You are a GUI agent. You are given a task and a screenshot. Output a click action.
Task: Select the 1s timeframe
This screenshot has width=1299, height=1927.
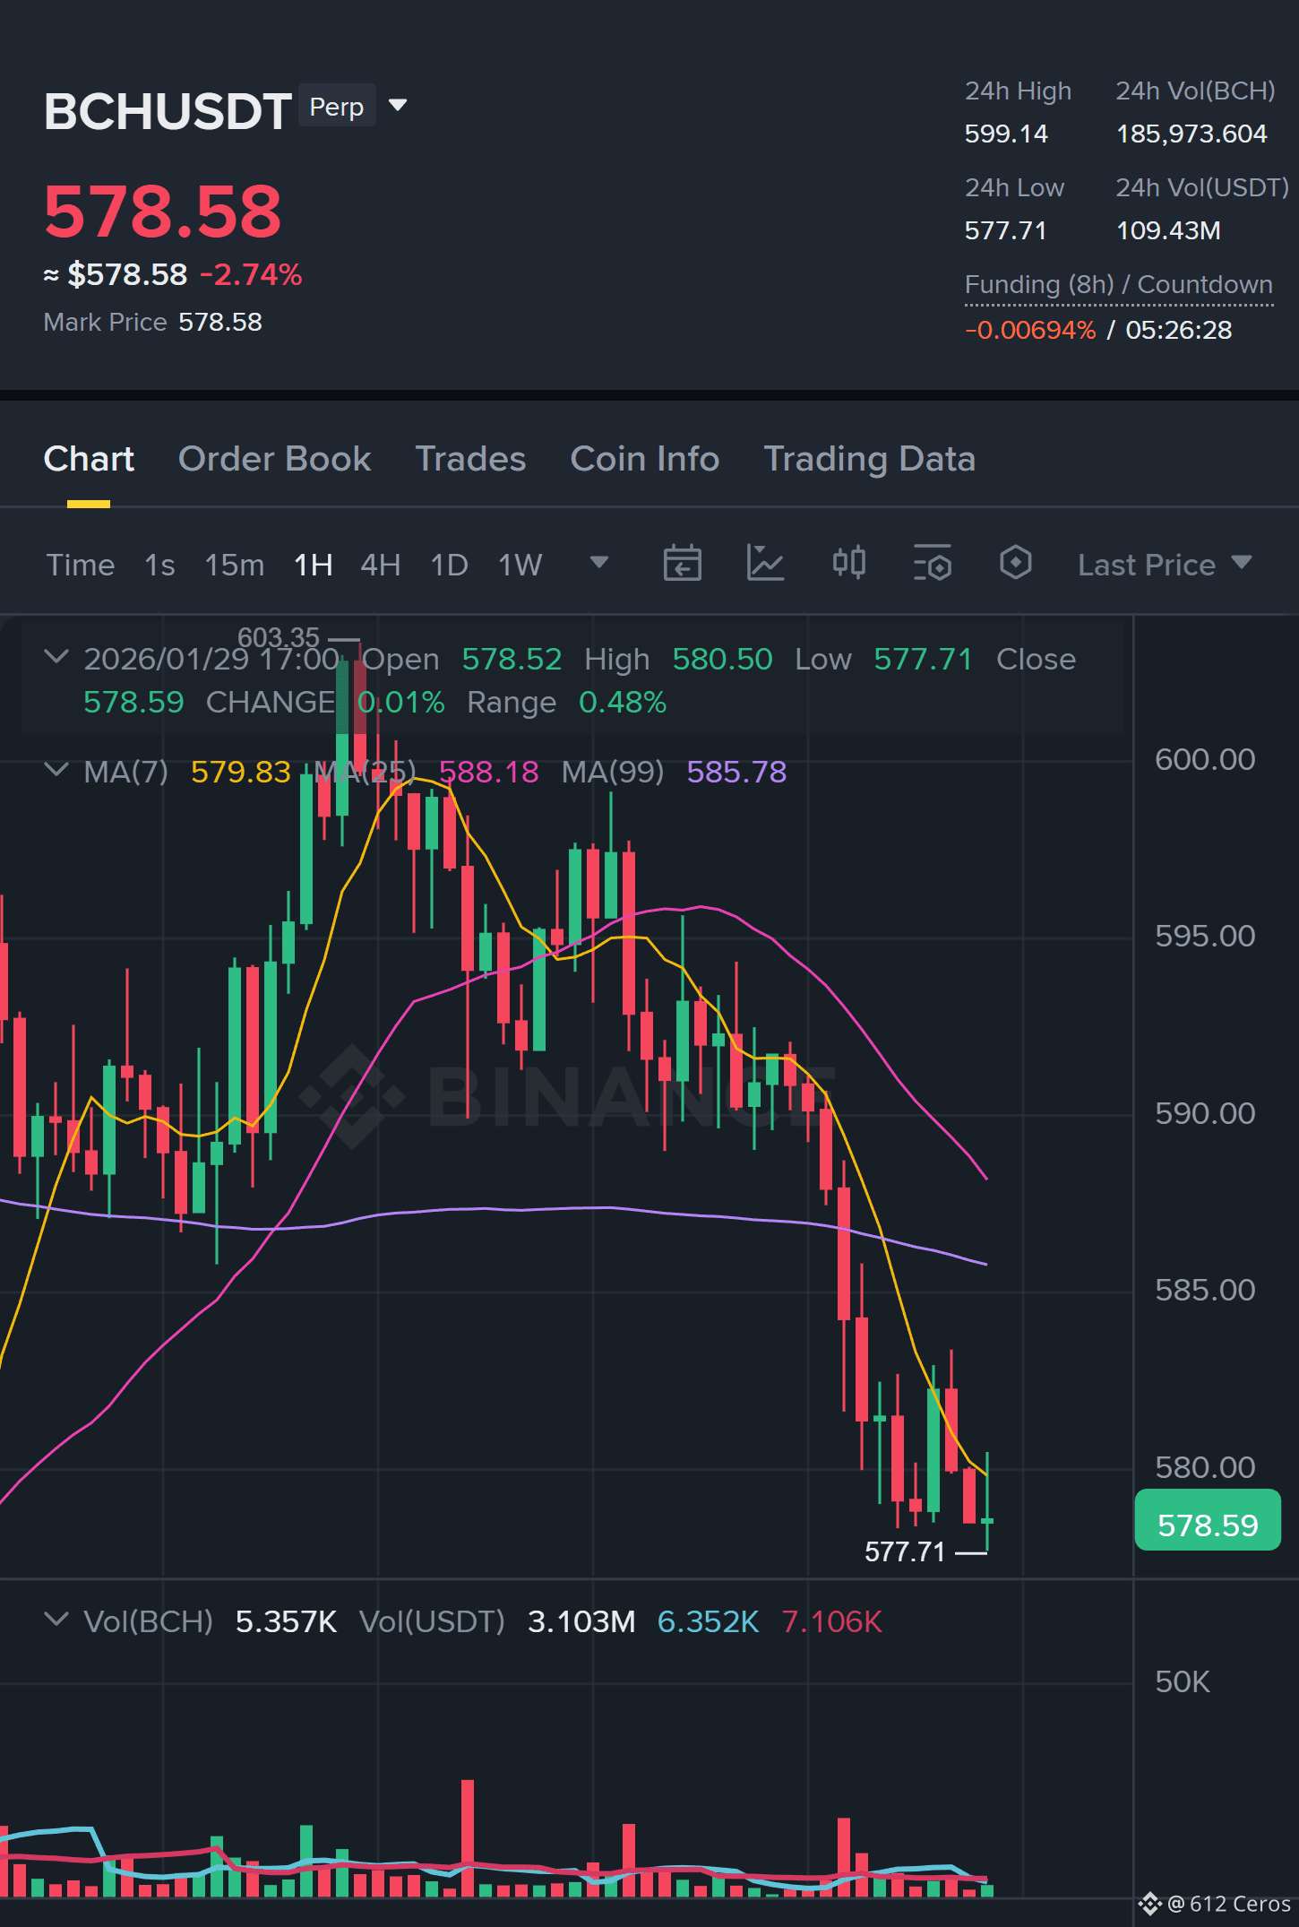tap(159, 565)
